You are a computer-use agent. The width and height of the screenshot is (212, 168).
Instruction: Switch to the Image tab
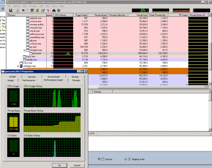coord(11,80)
